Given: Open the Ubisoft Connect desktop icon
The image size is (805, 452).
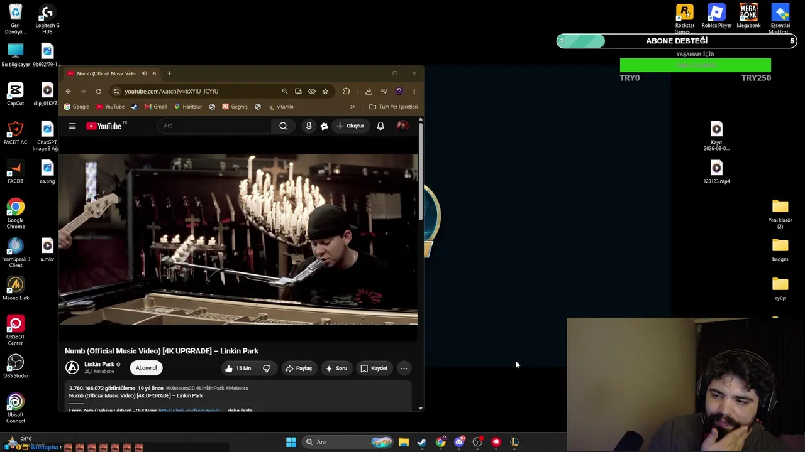Looking at the screenshot, I should click(16, 409).
